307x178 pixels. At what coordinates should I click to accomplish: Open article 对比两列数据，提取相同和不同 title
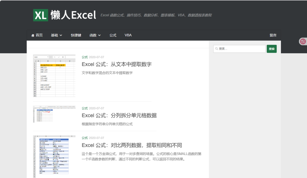[x=132, y=145]
